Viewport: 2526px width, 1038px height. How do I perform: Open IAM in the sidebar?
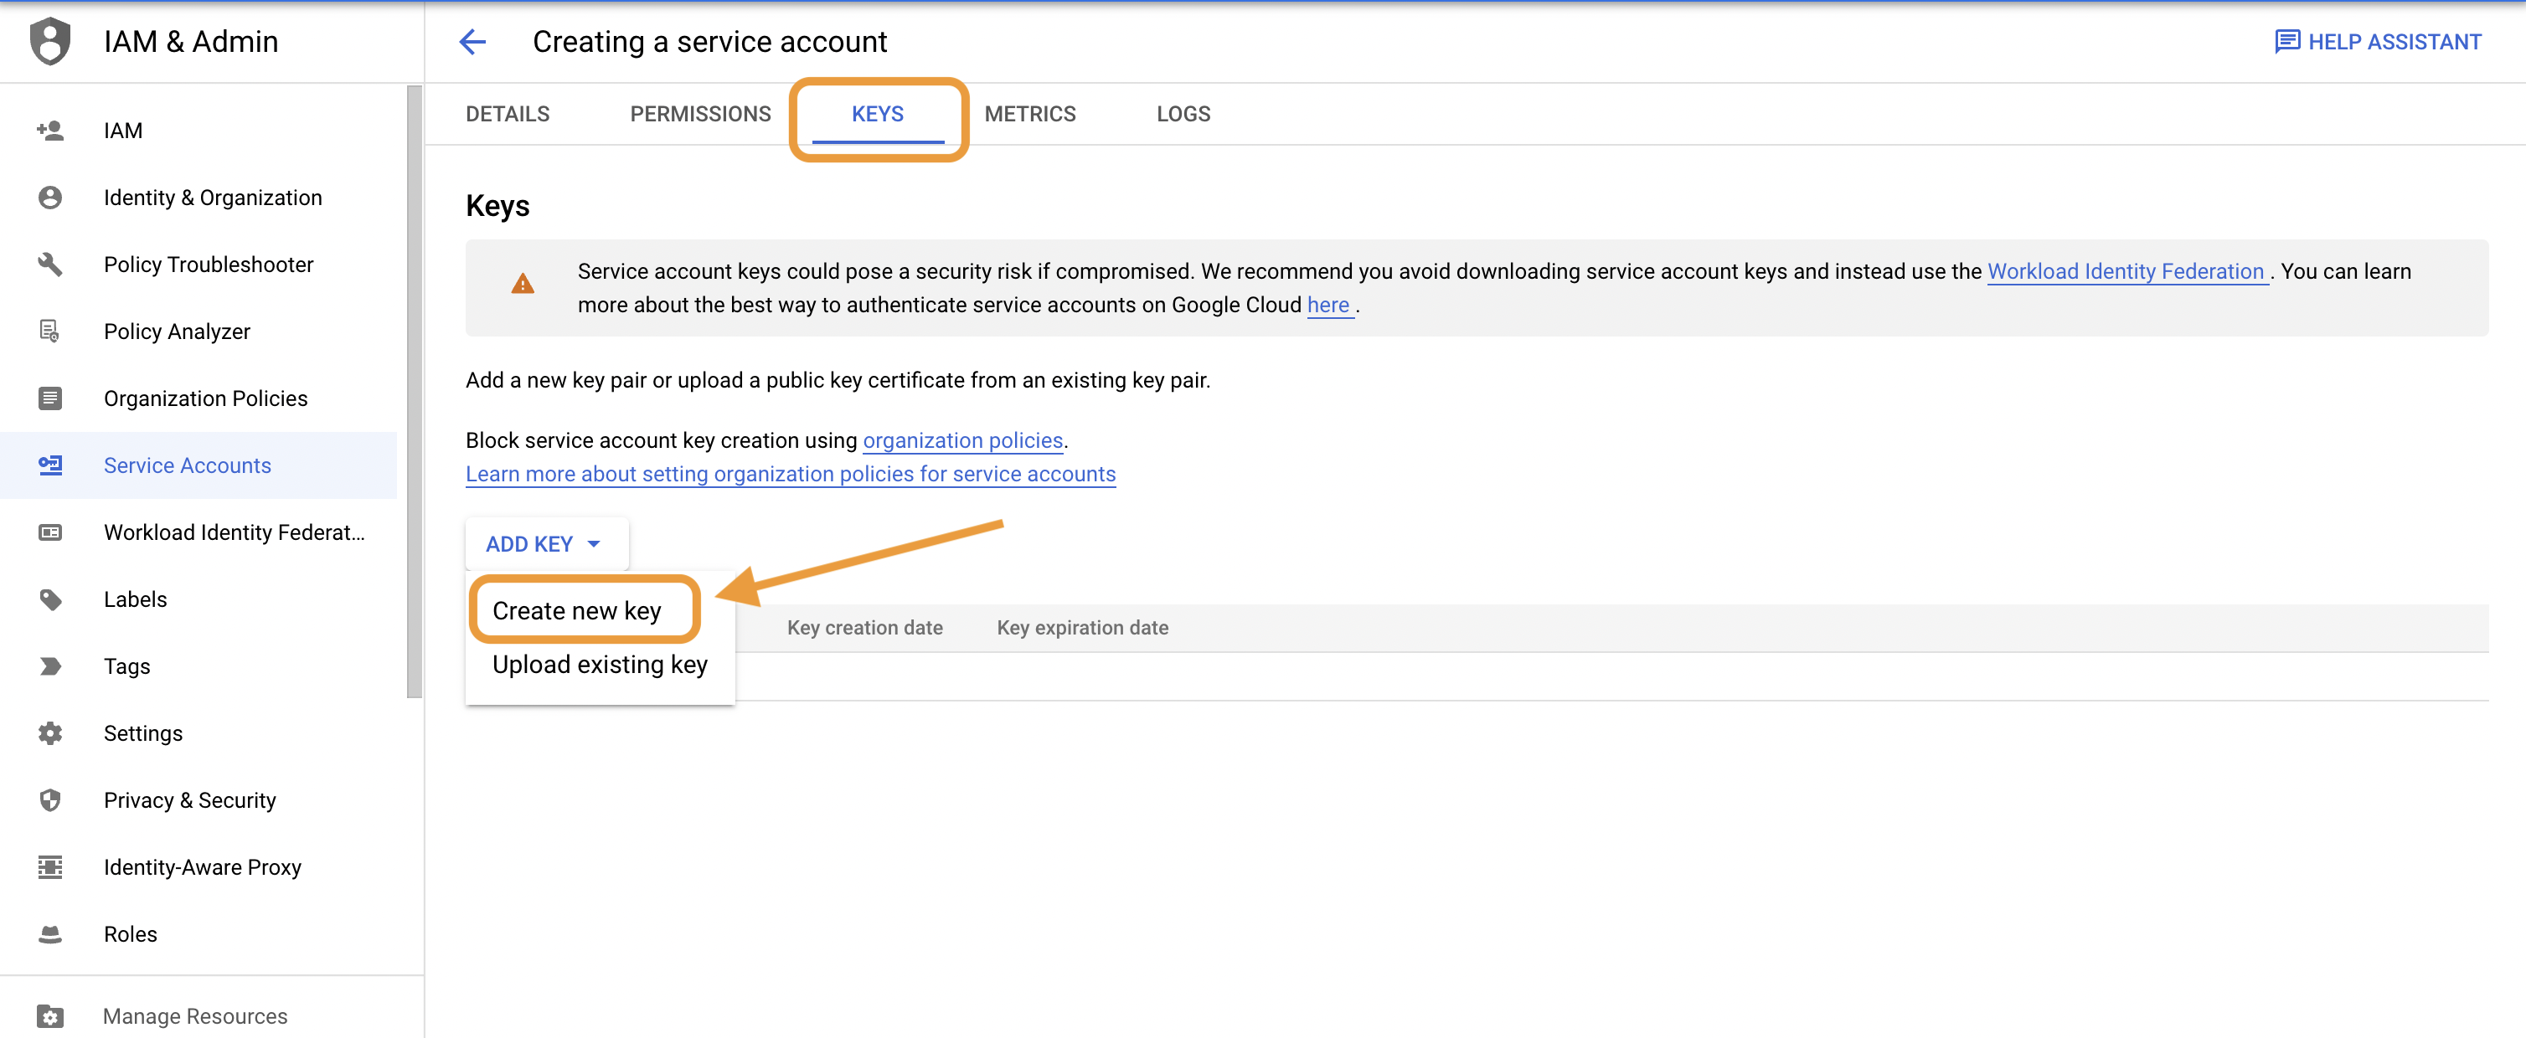[198, 131]
